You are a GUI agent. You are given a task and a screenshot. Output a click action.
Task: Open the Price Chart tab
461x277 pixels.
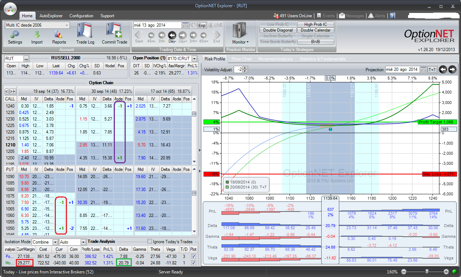[242, 59]
